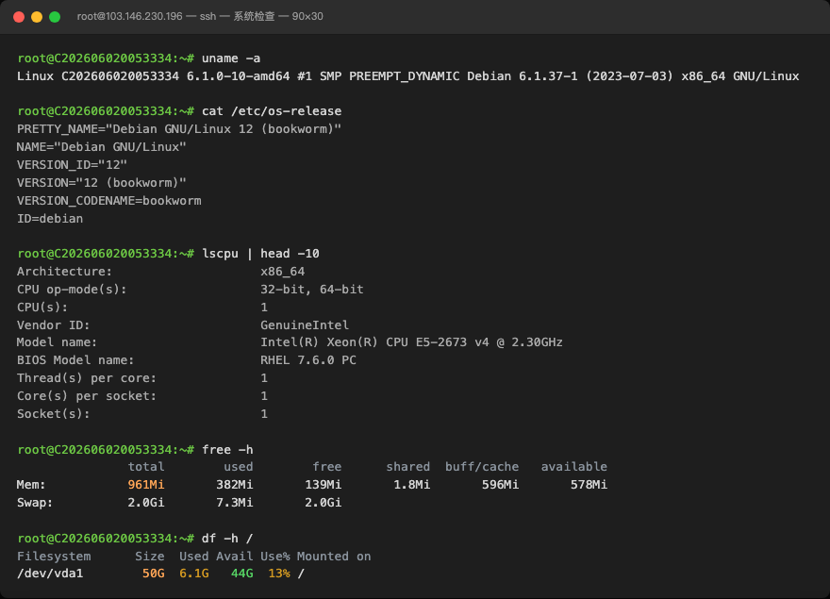The image size is (830, 599).
Task: Click the kernel line starting 'Linux C202606020053334'
Action: pos(407,76)
